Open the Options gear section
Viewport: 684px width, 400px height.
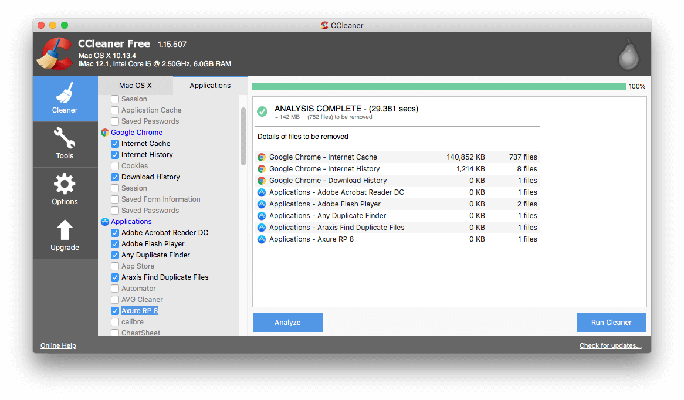click(65, 190)
